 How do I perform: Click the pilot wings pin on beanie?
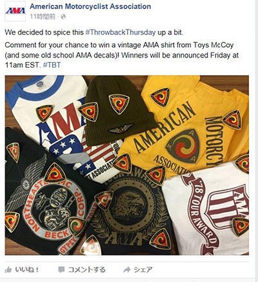(x=121, y=128)
